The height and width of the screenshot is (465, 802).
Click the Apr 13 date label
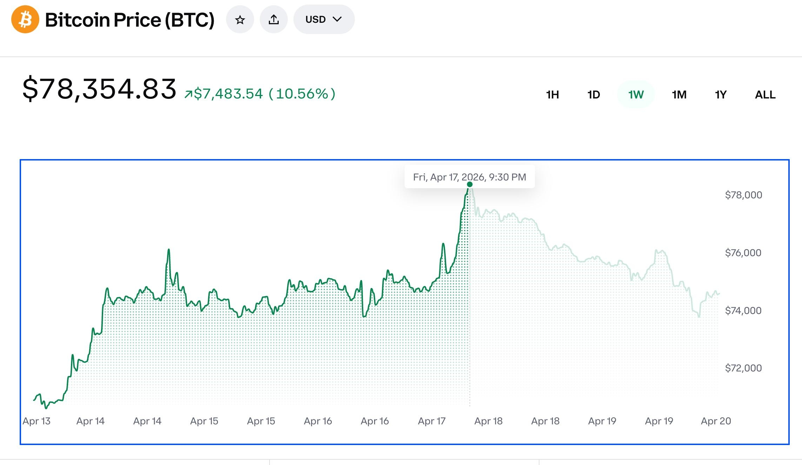[37, 421]
